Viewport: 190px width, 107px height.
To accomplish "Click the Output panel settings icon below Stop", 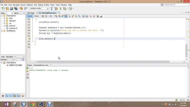I will coord(28,78).
